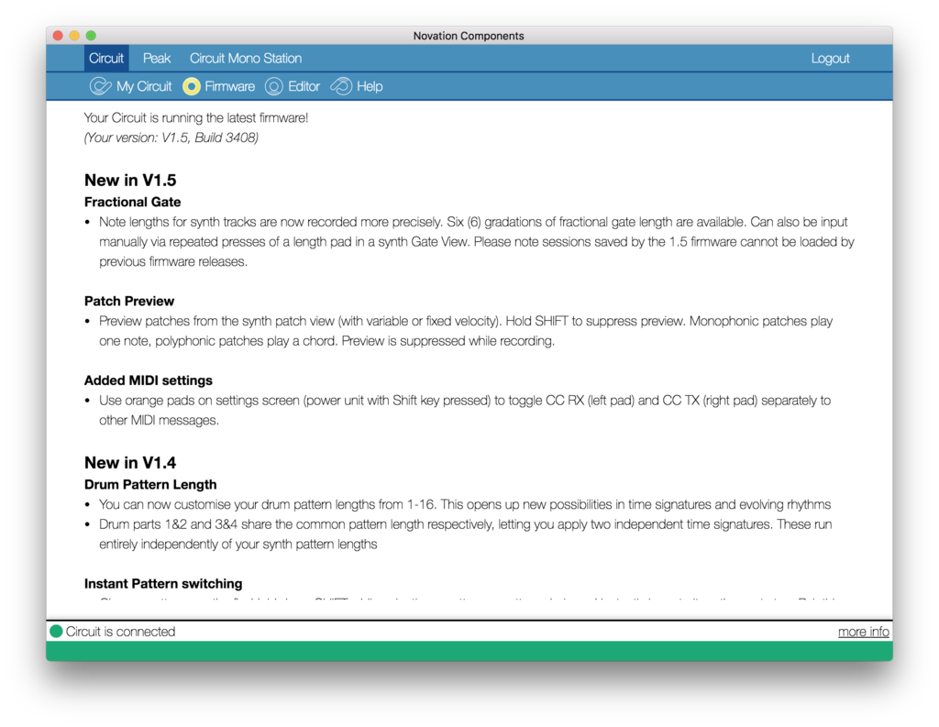Click the 'New in V1.5' heading

(x=130, y=181)
